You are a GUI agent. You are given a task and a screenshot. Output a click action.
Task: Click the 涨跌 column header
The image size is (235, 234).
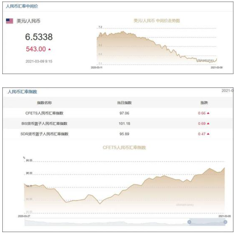coord(204,103)
